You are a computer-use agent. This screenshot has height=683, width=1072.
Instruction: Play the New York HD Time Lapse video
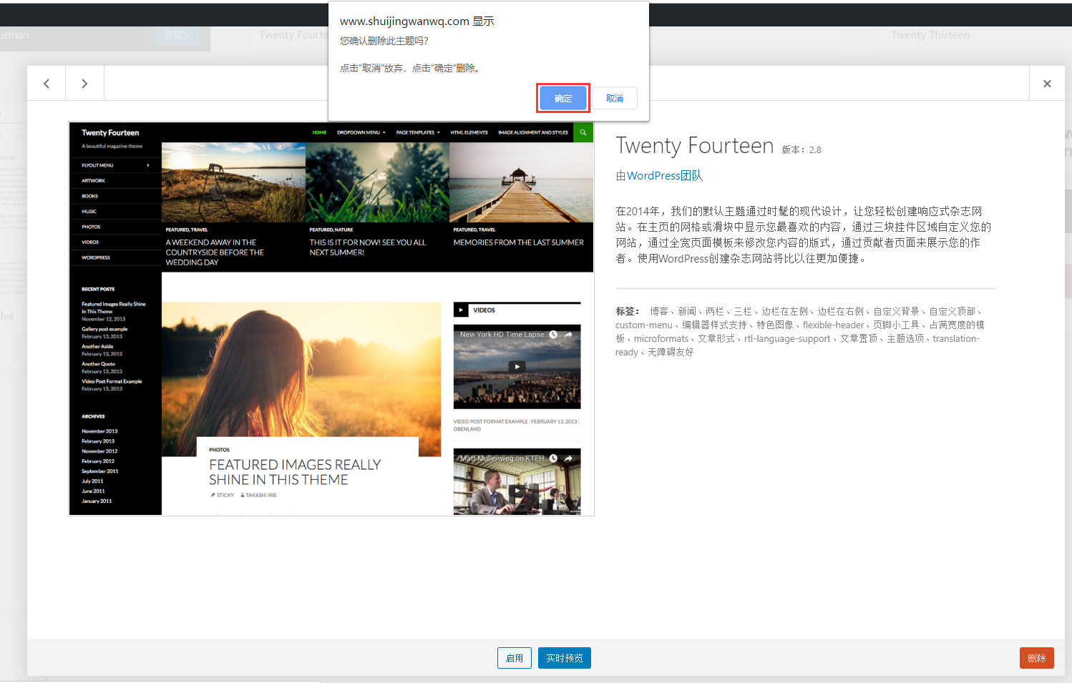coord(517,366)
